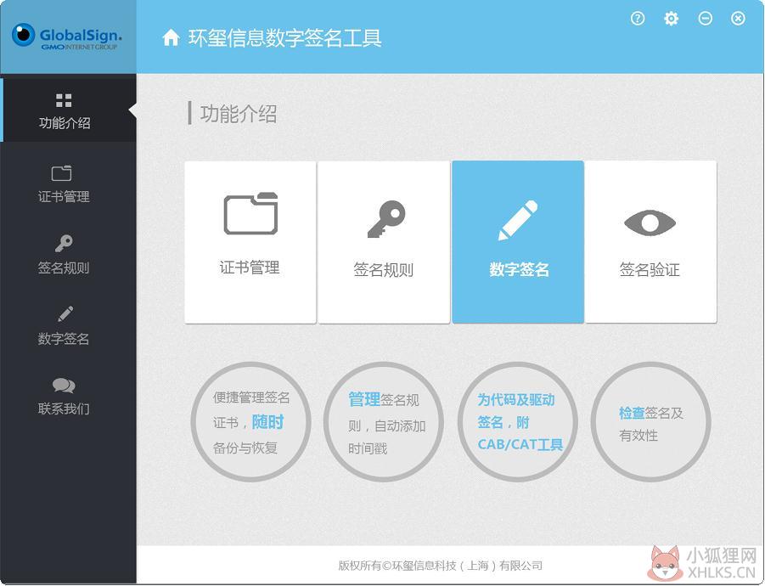Image resolution: width=765 pixels, height=586 pixels.
Task: Open settings with the gear icon
Action: 672,19
